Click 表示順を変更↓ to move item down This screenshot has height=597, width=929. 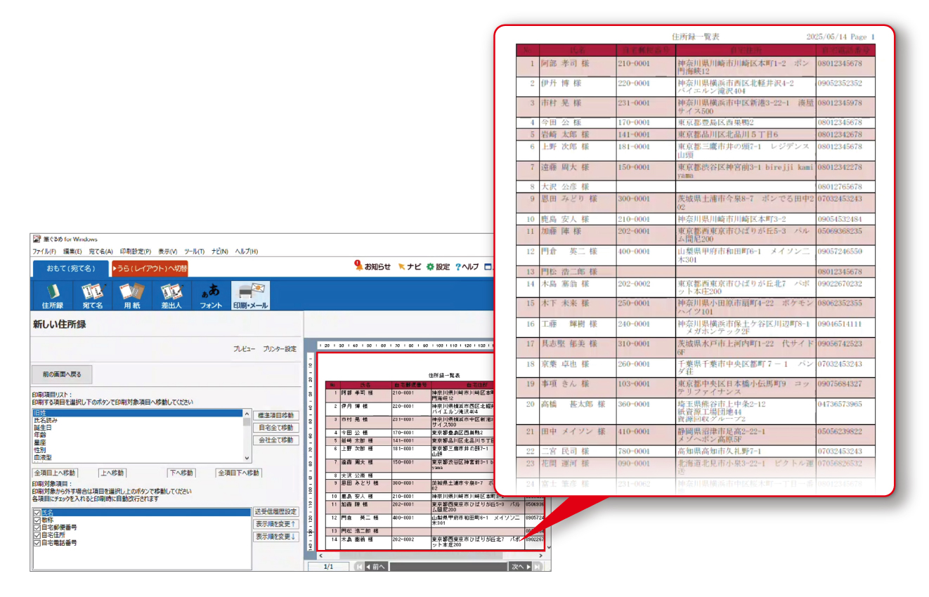275,537
